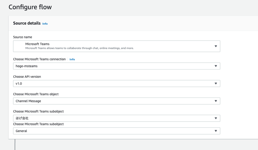Viewport: 258px width, 150px height.
Task: Click the Info link beside Source details
Action: 45,24
